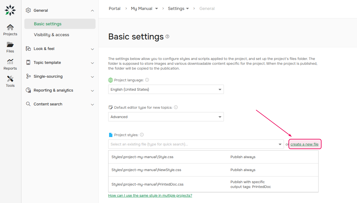Open Projects from the left rail icon

point(10,29)
